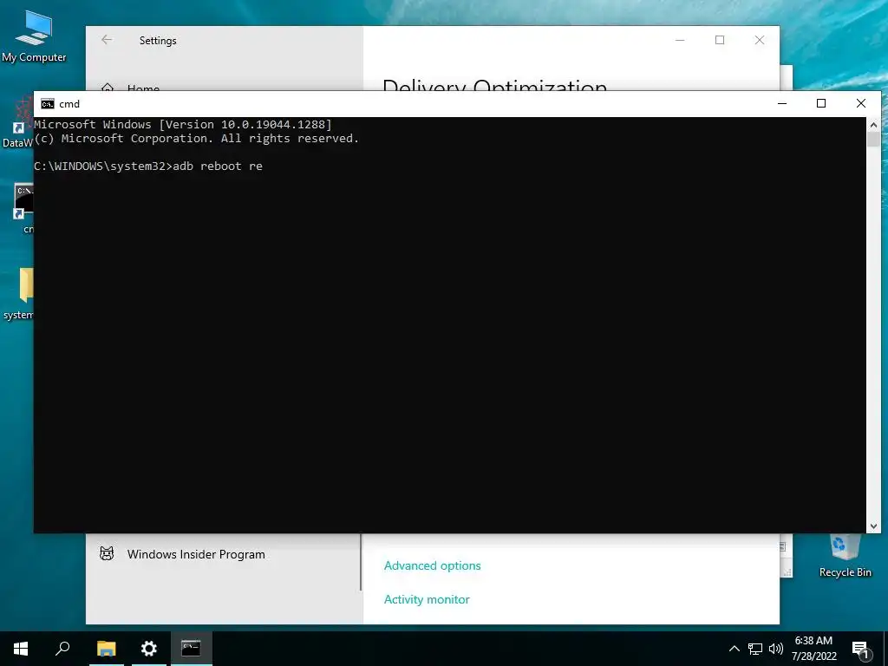Open Advanced options link in Settings
This screenshot has width=888, height=666.
click(x=432, y=565)
